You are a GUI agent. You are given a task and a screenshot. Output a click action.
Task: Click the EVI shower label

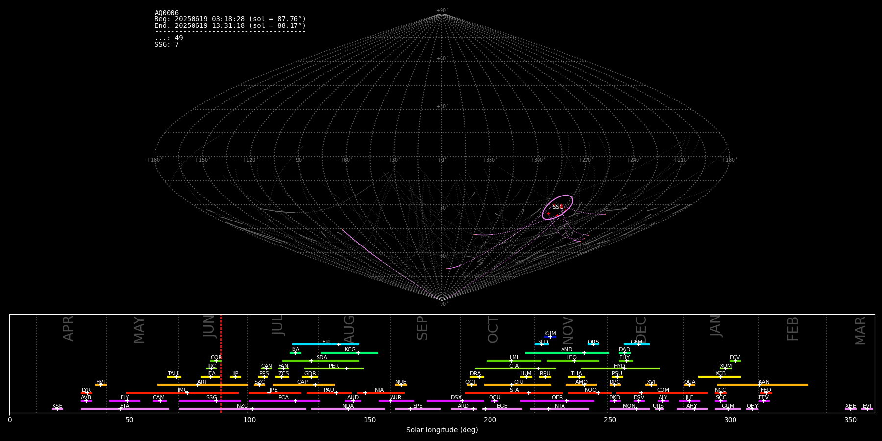tap(867, 406)
